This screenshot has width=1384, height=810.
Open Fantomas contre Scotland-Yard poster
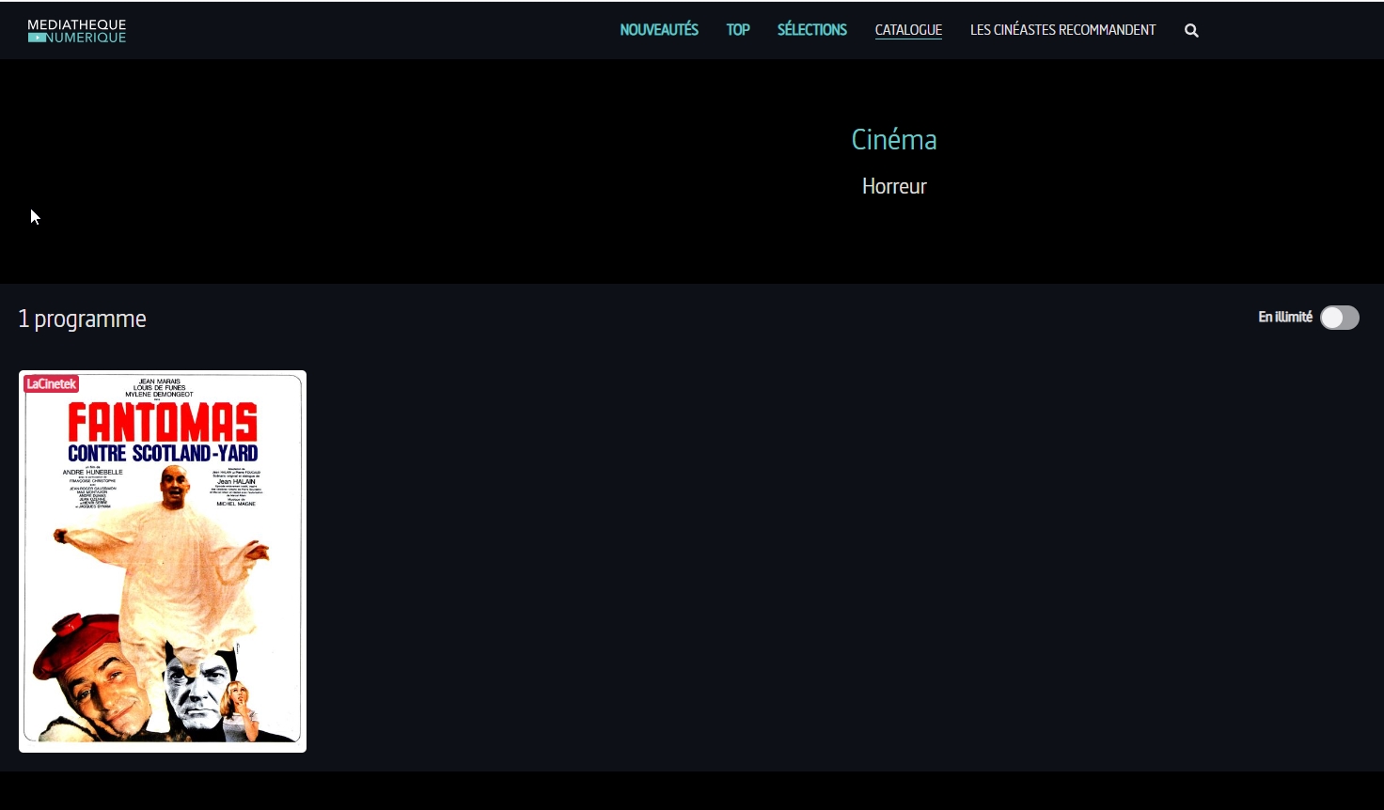coord(163,561)
